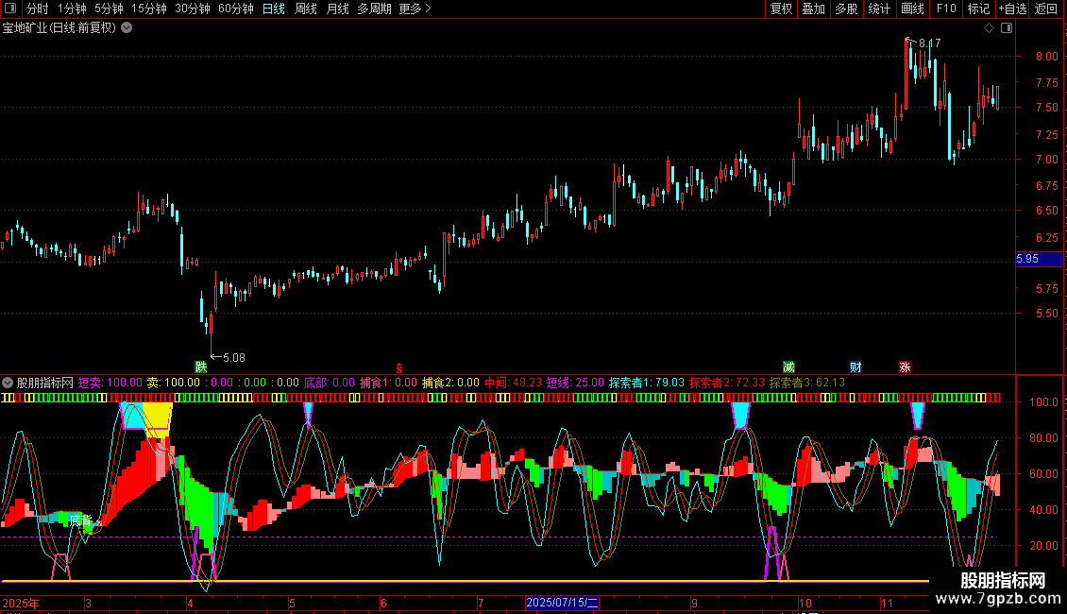Switch to the 周线 weekly tab
The image size is (1067, 614).
tap(306, 9)
